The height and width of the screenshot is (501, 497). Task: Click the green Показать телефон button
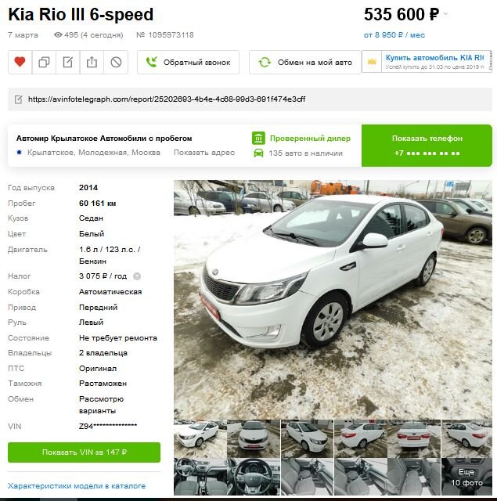427,146
